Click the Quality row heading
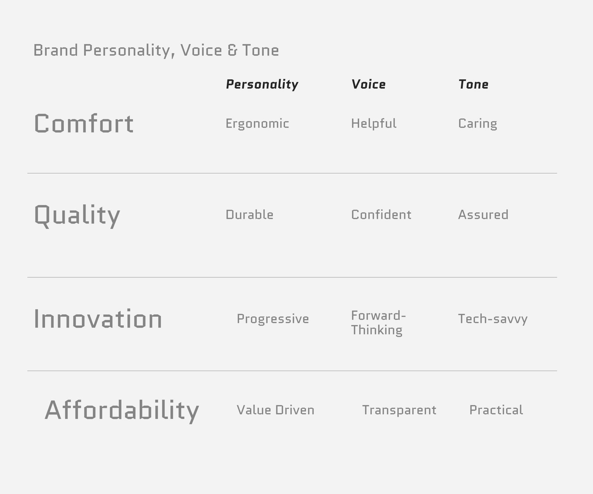593x494 pixels. click(x=77, y=215)
